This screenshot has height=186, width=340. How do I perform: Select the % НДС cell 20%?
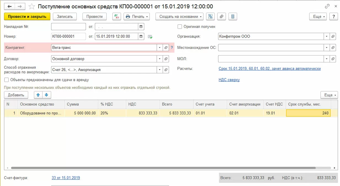click(112, 113)
